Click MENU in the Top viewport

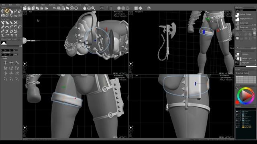click(x=115, y=73)
